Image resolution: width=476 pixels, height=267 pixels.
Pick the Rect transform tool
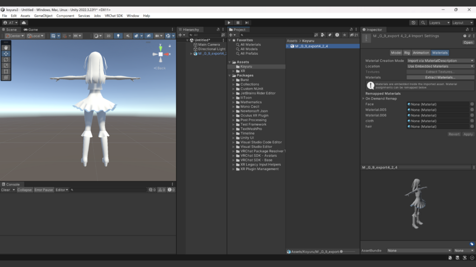click(x=6, y=72)
